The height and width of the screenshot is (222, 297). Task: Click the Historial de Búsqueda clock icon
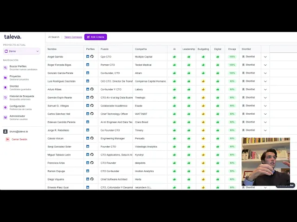(5, 98)
